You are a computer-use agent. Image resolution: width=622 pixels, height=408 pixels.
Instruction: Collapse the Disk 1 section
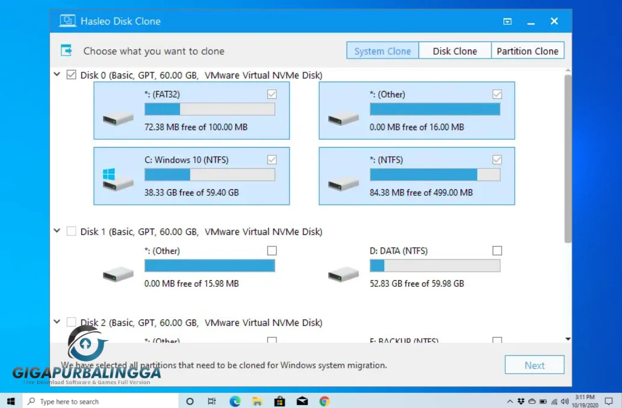pos(57,231)
